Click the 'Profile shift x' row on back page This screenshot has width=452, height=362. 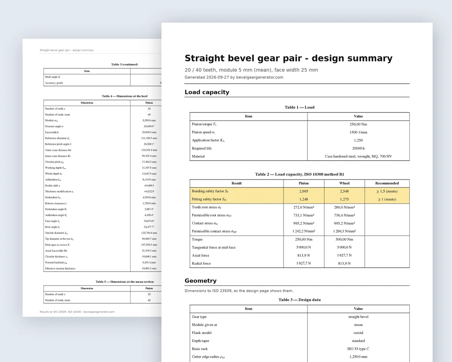coord(102,186)
